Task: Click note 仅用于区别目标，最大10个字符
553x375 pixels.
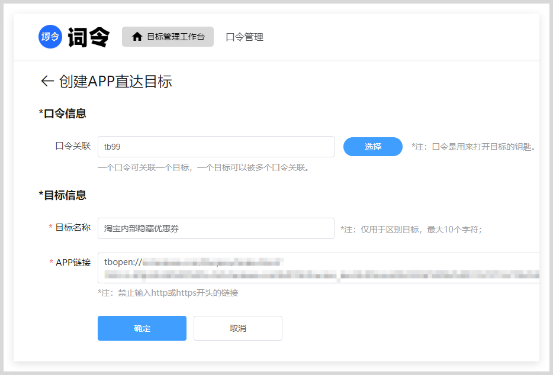Action: (411, 230)
